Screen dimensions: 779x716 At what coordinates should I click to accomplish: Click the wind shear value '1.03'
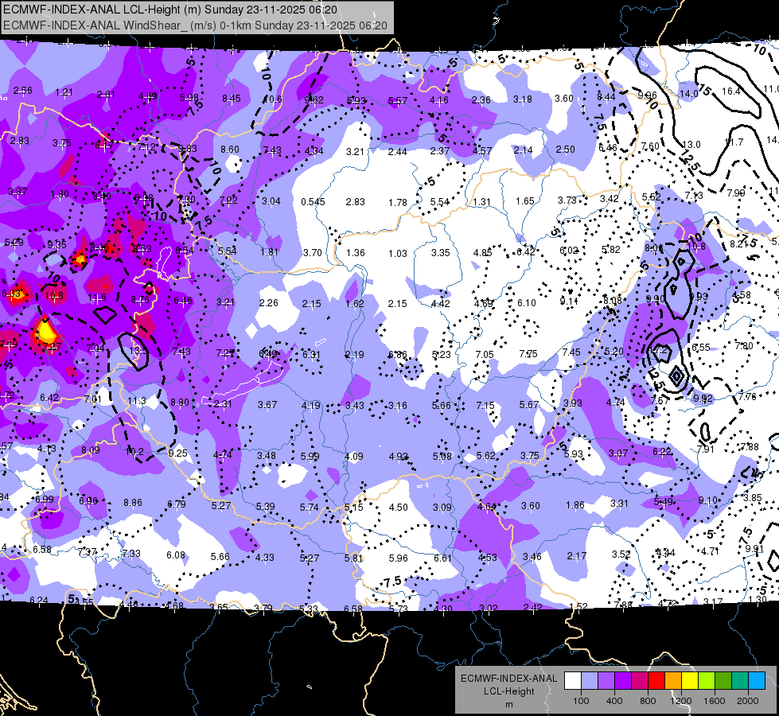pyautogui.click(x=398, y=254)
